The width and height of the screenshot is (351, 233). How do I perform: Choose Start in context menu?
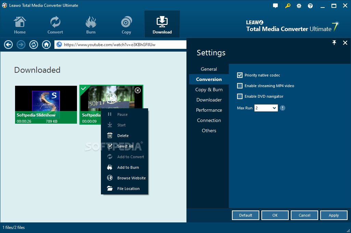125,125
